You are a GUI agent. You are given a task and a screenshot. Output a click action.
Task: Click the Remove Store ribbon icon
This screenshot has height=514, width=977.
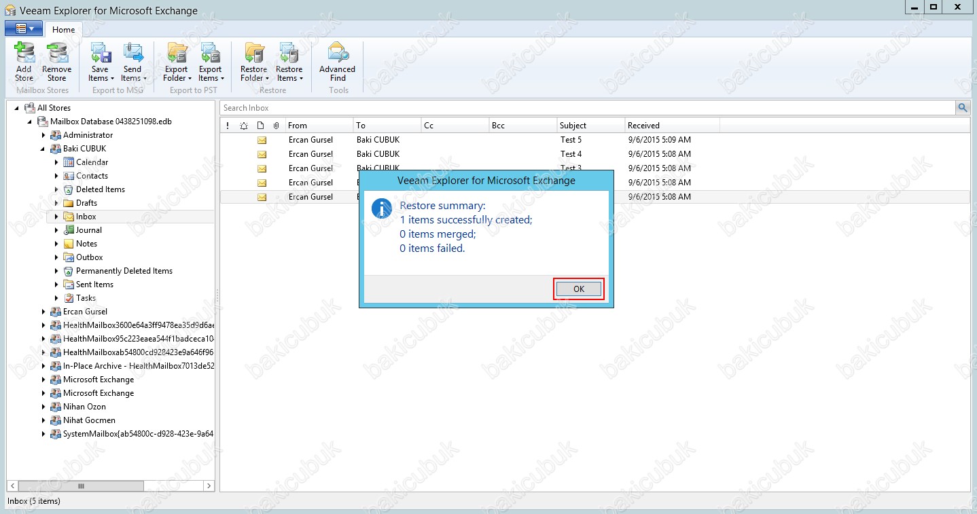[x=56, y=62]
